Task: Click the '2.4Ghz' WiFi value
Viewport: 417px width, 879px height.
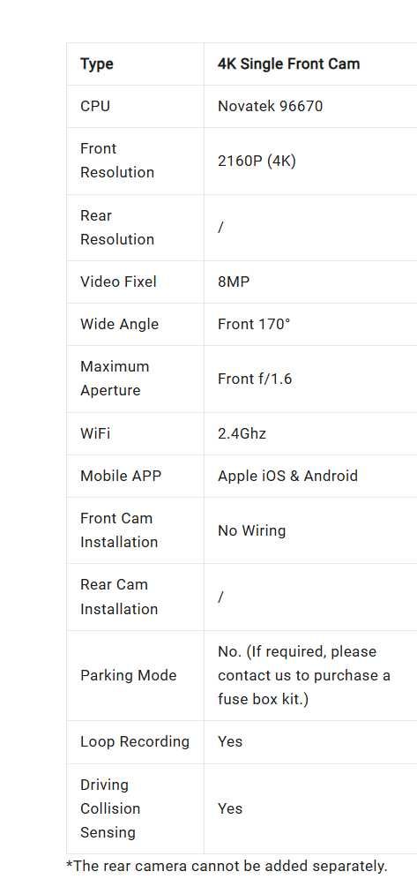Action: click(242, 433)
